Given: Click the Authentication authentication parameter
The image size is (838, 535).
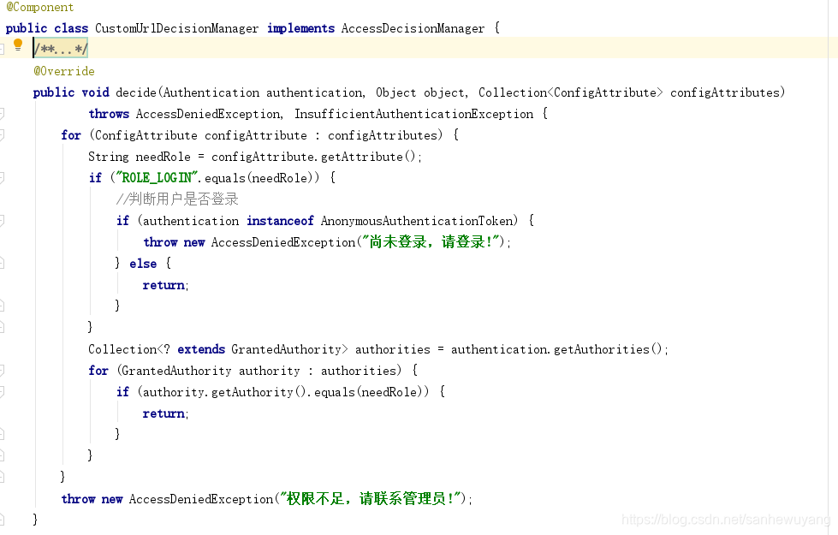Looking at the screenshot, I should pyautogui.click(x=264, y=92).
